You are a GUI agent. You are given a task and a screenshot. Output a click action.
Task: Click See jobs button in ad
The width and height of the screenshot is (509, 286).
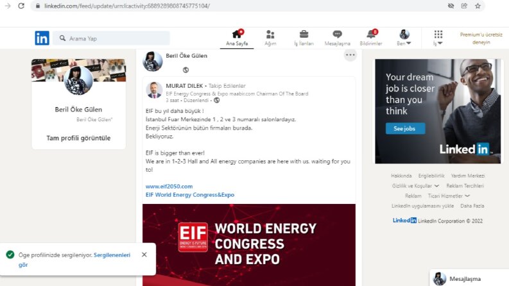pyautogui.click(x=405, y=129)
